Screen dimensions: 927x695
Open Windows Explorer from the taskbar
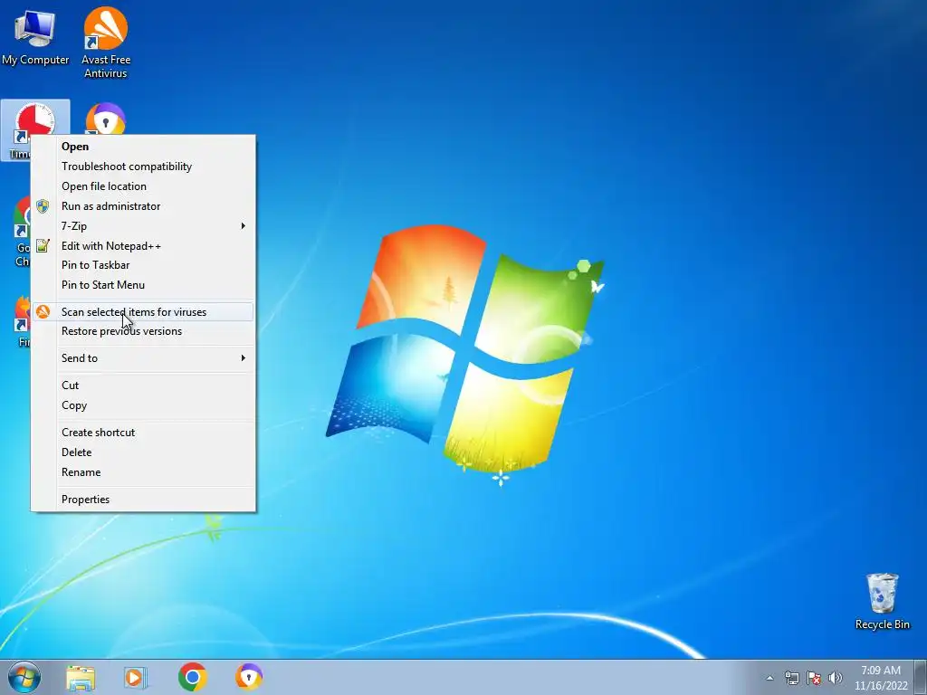click(x=81, y=677)
